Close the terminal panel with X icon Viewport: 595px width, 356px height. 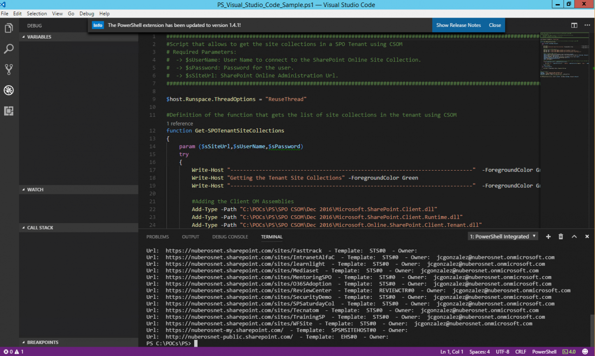[587, 237]
